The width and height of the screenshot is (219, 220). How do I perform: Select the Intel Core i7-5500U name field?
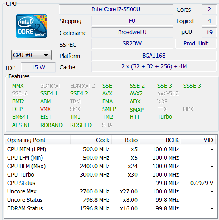point(116,9)
